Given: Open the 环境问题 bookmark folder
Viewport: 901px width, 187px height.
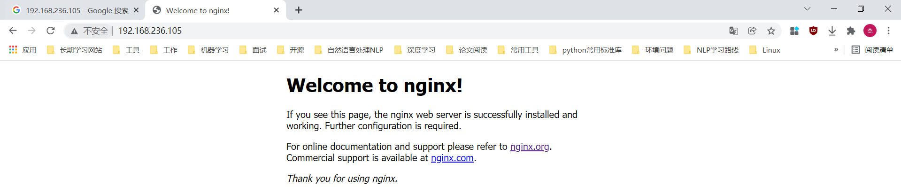Looking at the screenshot, I should click(653, 50).
